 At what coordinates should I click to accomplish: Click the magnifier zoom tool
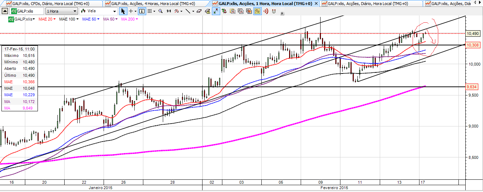(160, 11)
